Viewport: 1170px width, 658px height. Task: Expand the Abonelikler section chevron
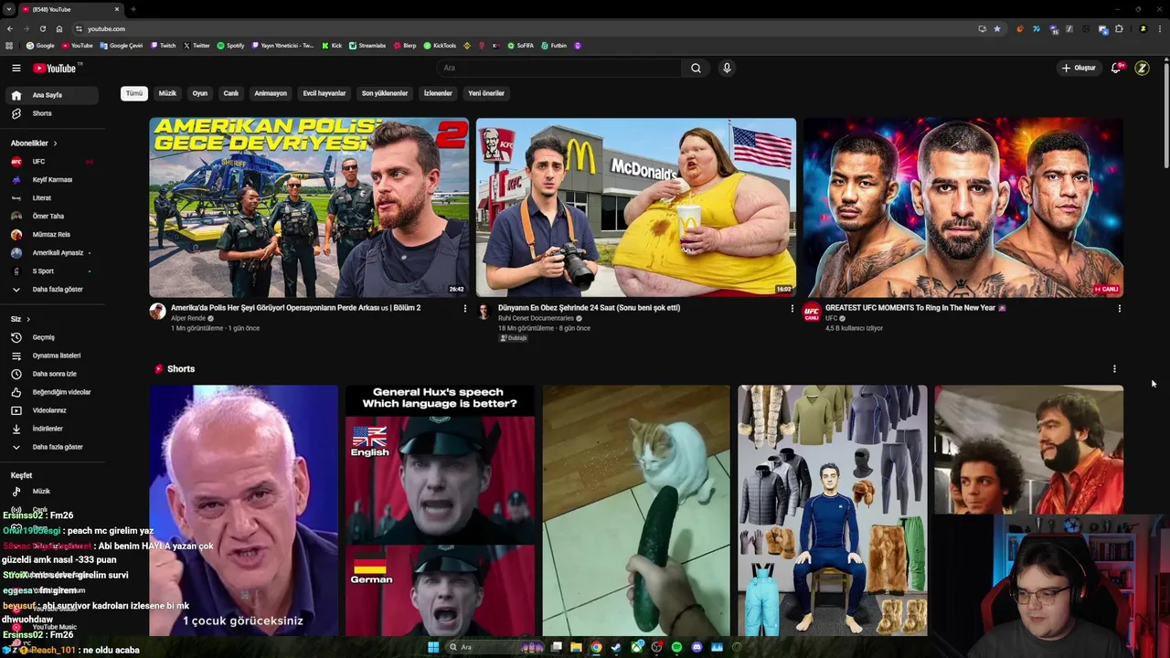tap(55, 143)
